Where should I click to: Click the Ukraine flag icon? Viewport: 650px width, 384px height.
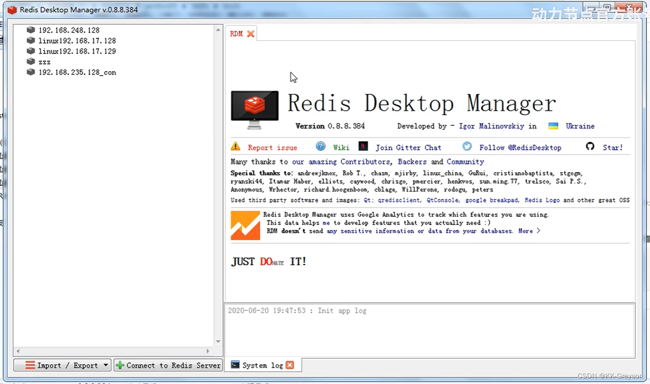(553, 126)
